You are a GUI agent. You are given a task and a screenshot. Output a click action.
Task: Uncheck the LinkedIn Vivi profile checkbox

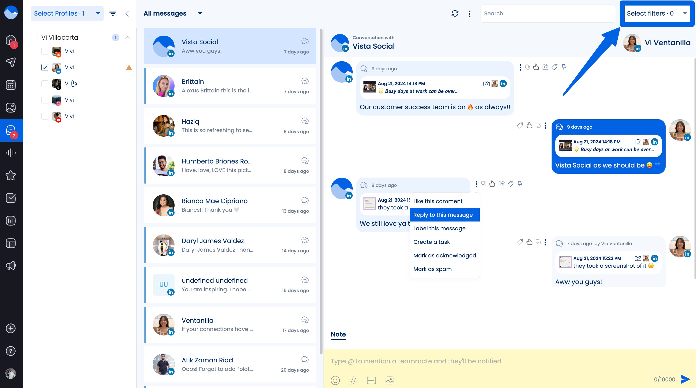pyautogui.click(x=45, y=67)
